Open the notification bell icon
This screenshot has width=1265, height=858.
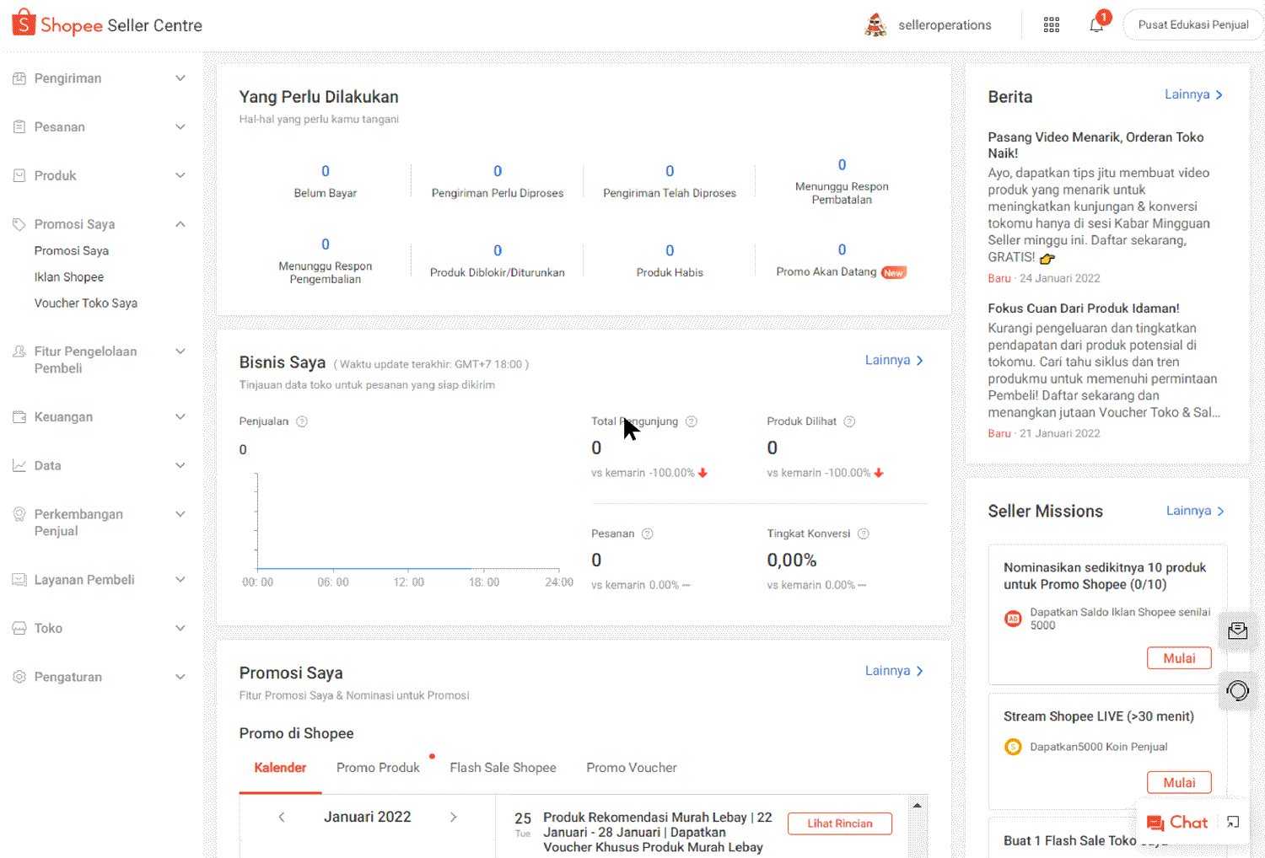[1096, 24]
